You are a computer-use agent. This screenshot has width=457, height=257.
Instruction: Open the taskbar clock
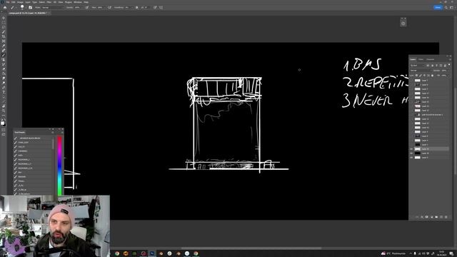pos(441,253)
